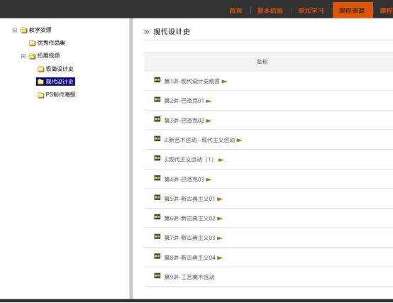Click the folder icon of PS制作海报
Image resolution: width=393 pixels, height=303 pixels.
tap(40, 95)
